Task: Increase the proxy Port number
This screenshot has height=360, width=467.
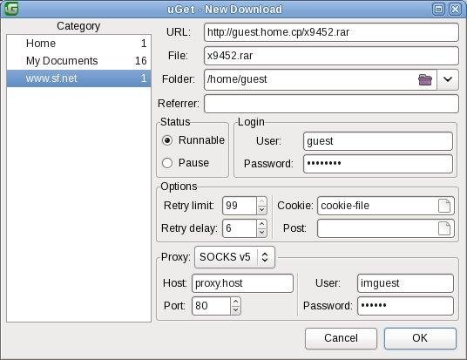Action: coord(235,302)
